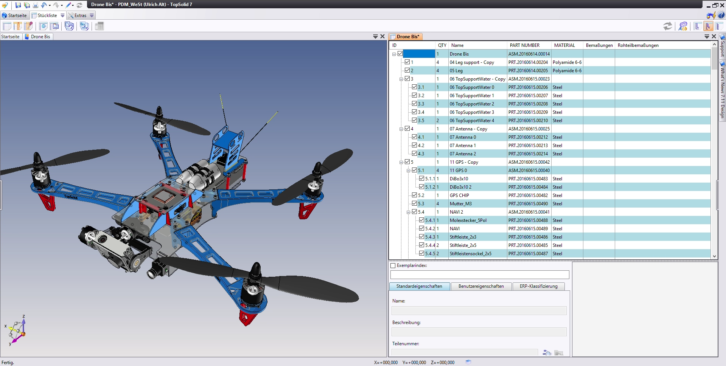Image resolution: width=726 pixels, height=366 pixels.
Task: Click the Print icon in quick access bar
Action: point(36,5)
